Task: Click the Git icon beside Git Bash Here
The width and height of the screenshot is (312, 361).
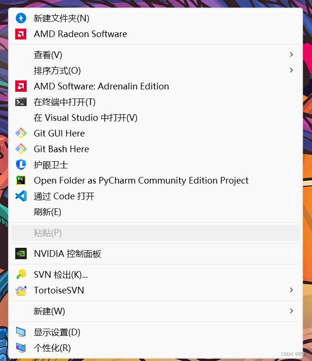Action: (21, 149)
